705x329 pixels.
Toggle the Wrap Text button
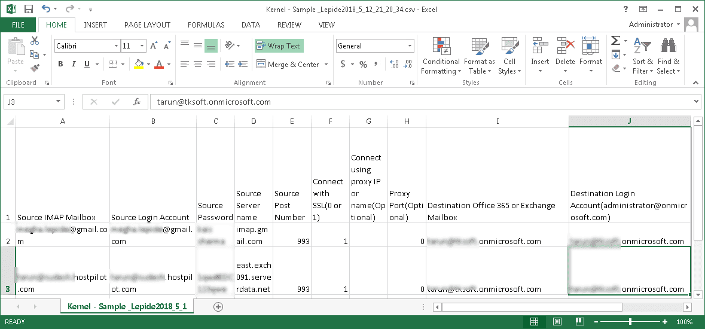[279, 46]
